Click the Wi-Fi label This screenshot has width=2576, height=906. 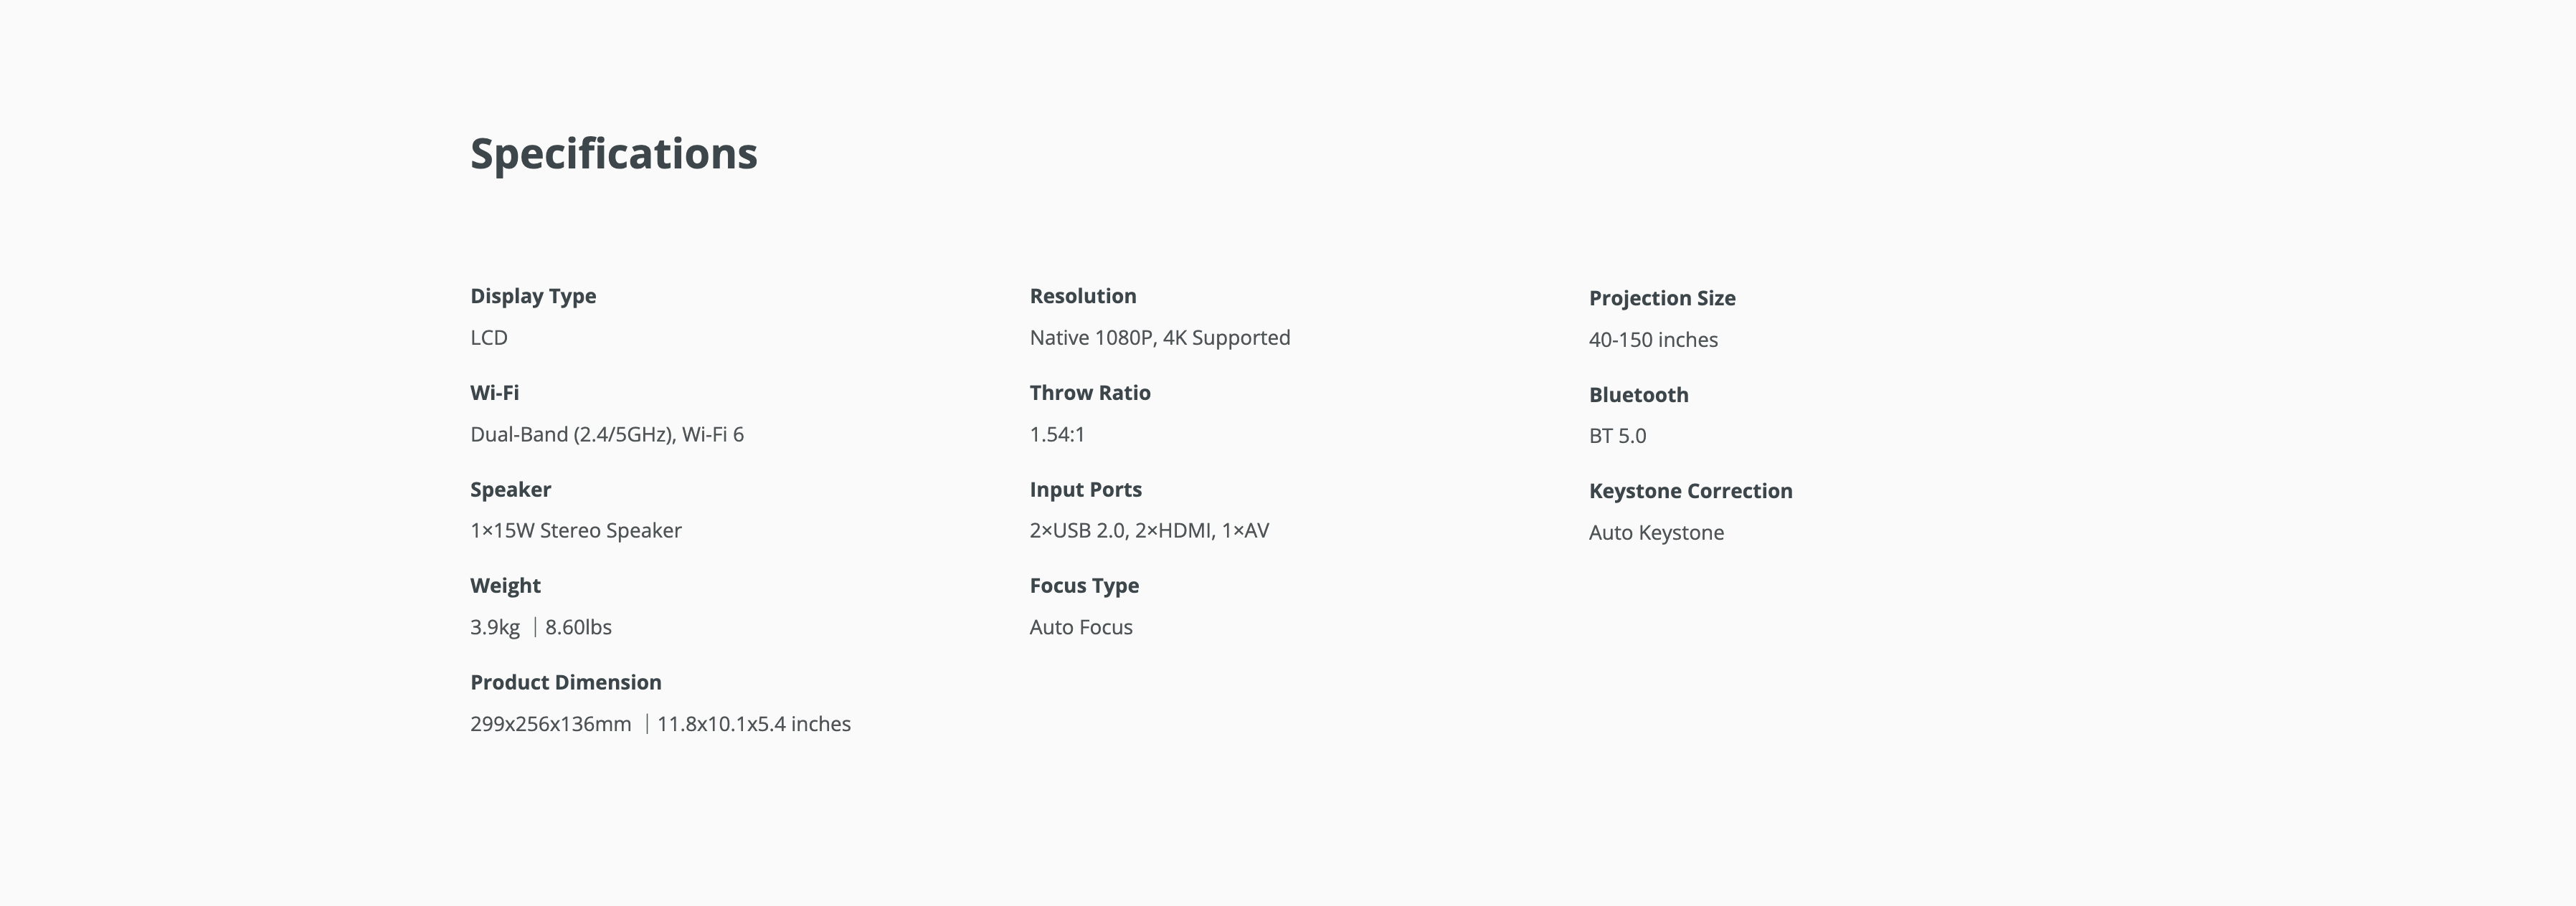[x=494, y=393]
